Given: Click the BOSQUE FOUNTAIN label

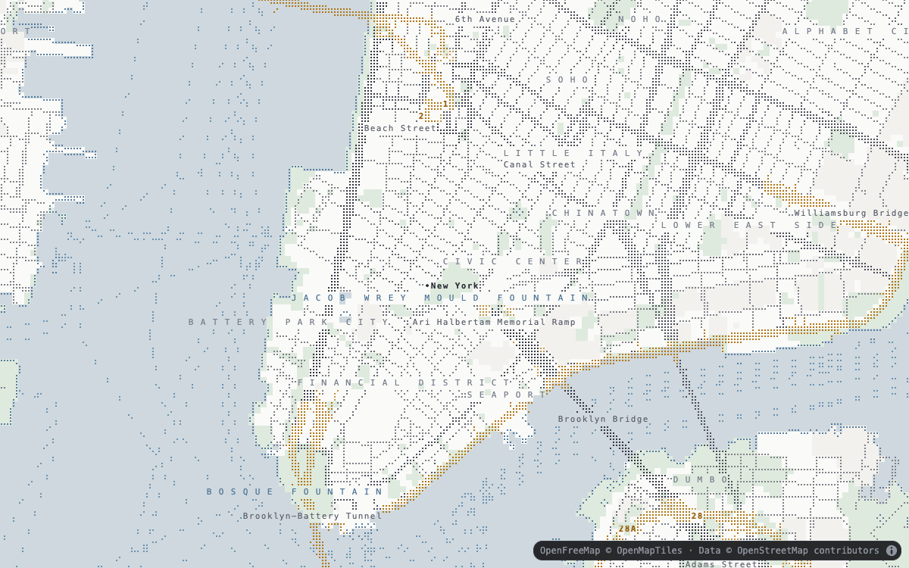Looking at the screenshot, I should 295,492.
